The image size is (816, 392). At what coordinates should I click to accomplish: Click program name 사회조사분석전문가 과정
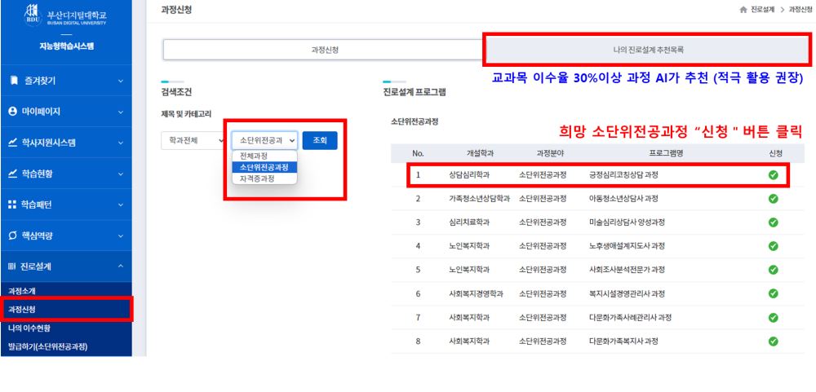point(627,270)
